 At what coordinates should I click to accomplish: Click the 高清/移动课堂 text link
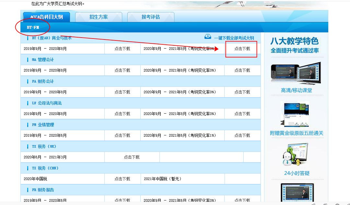(297, 90)
